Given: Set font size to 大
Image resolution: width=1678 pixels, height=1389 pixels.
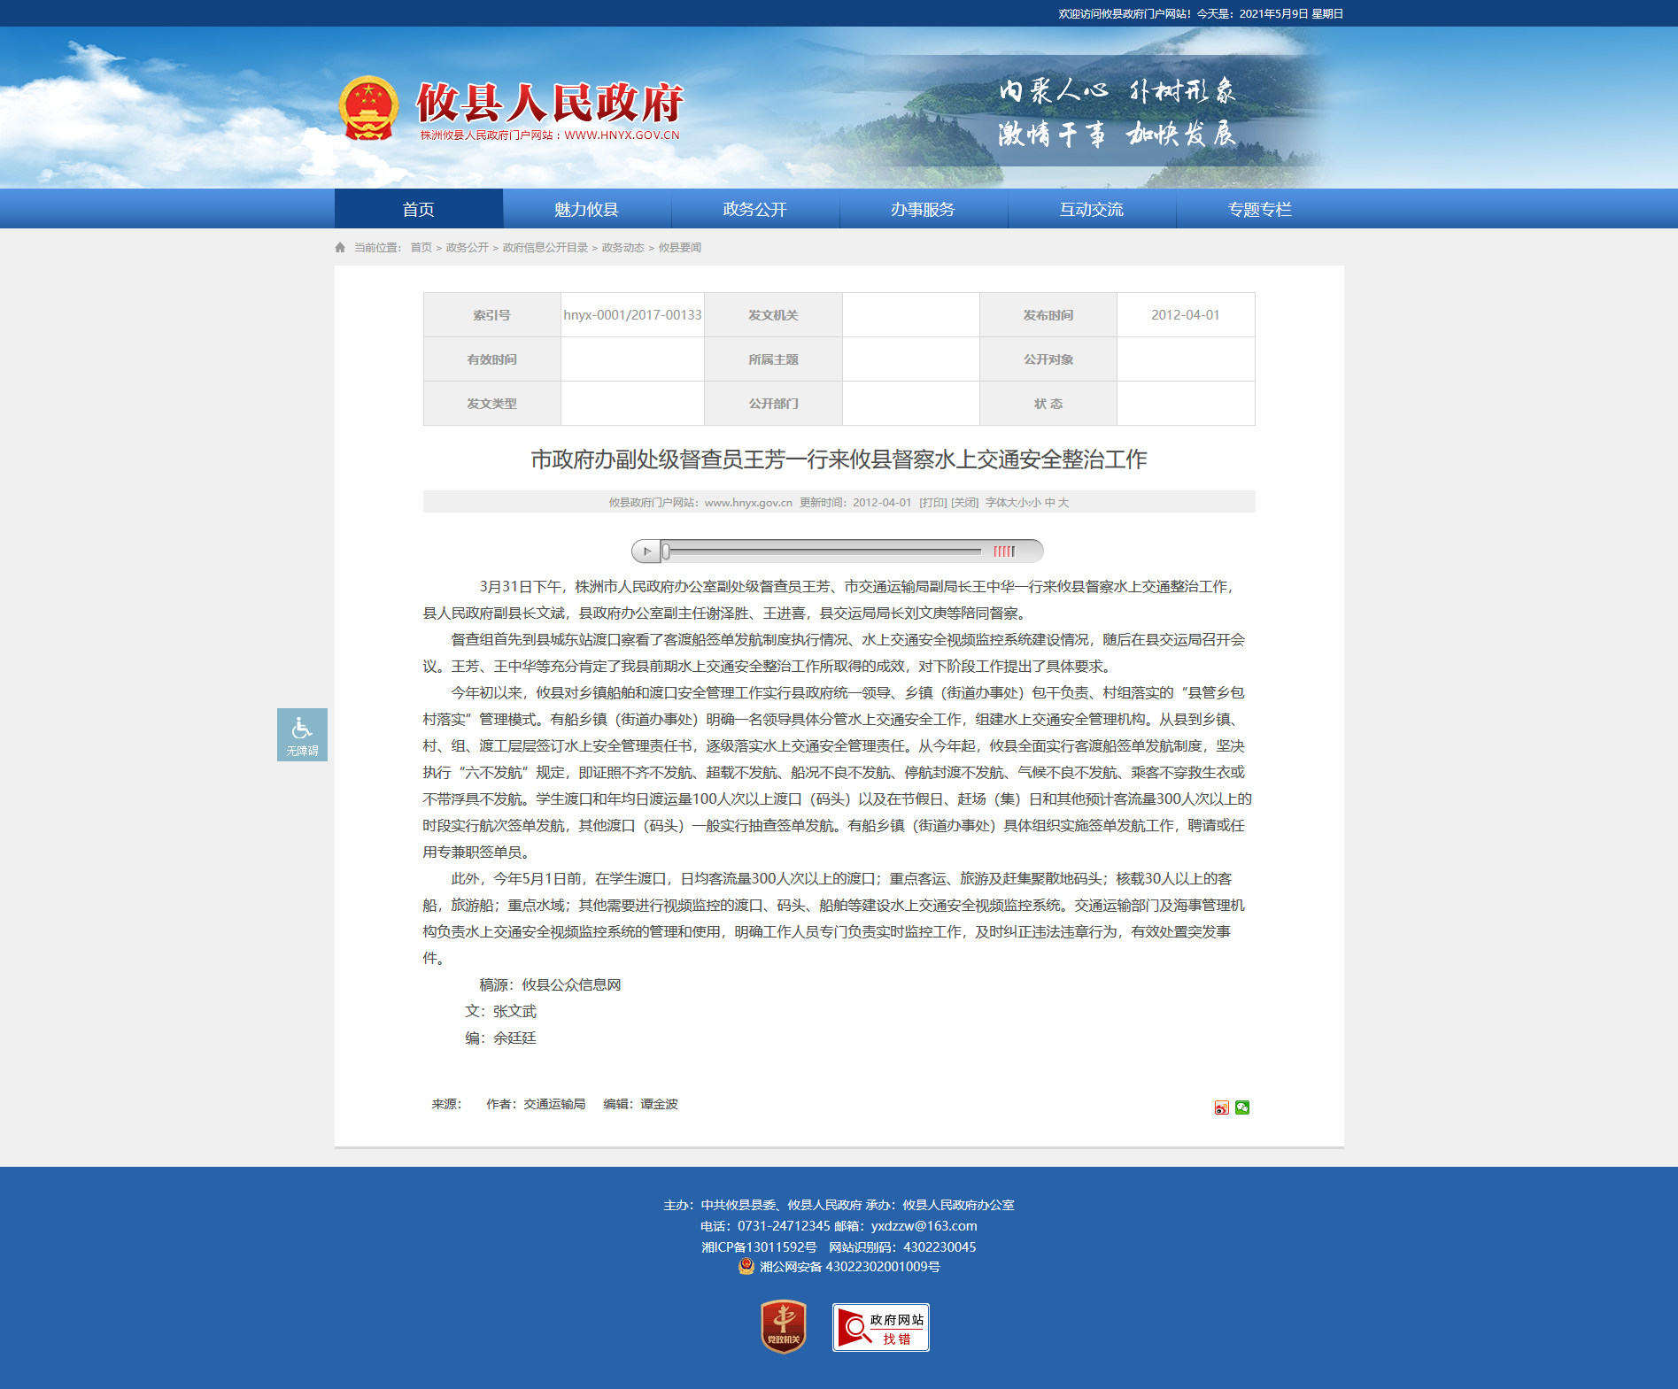Looking at the screenshot, I should click(1063, 502).
